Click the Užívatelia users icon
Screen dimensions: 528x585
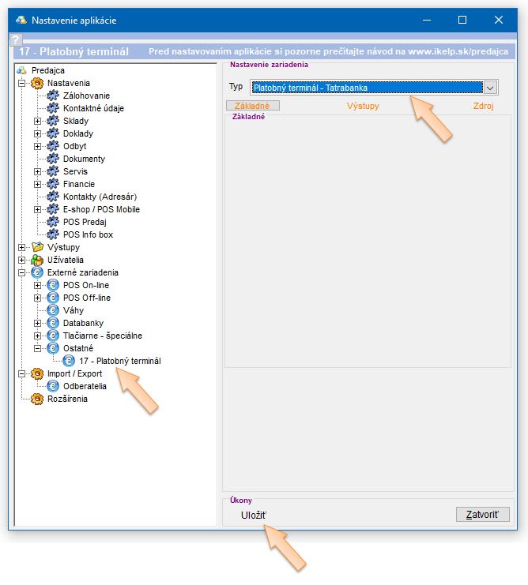pyautogui.click(x=36, y=260)
